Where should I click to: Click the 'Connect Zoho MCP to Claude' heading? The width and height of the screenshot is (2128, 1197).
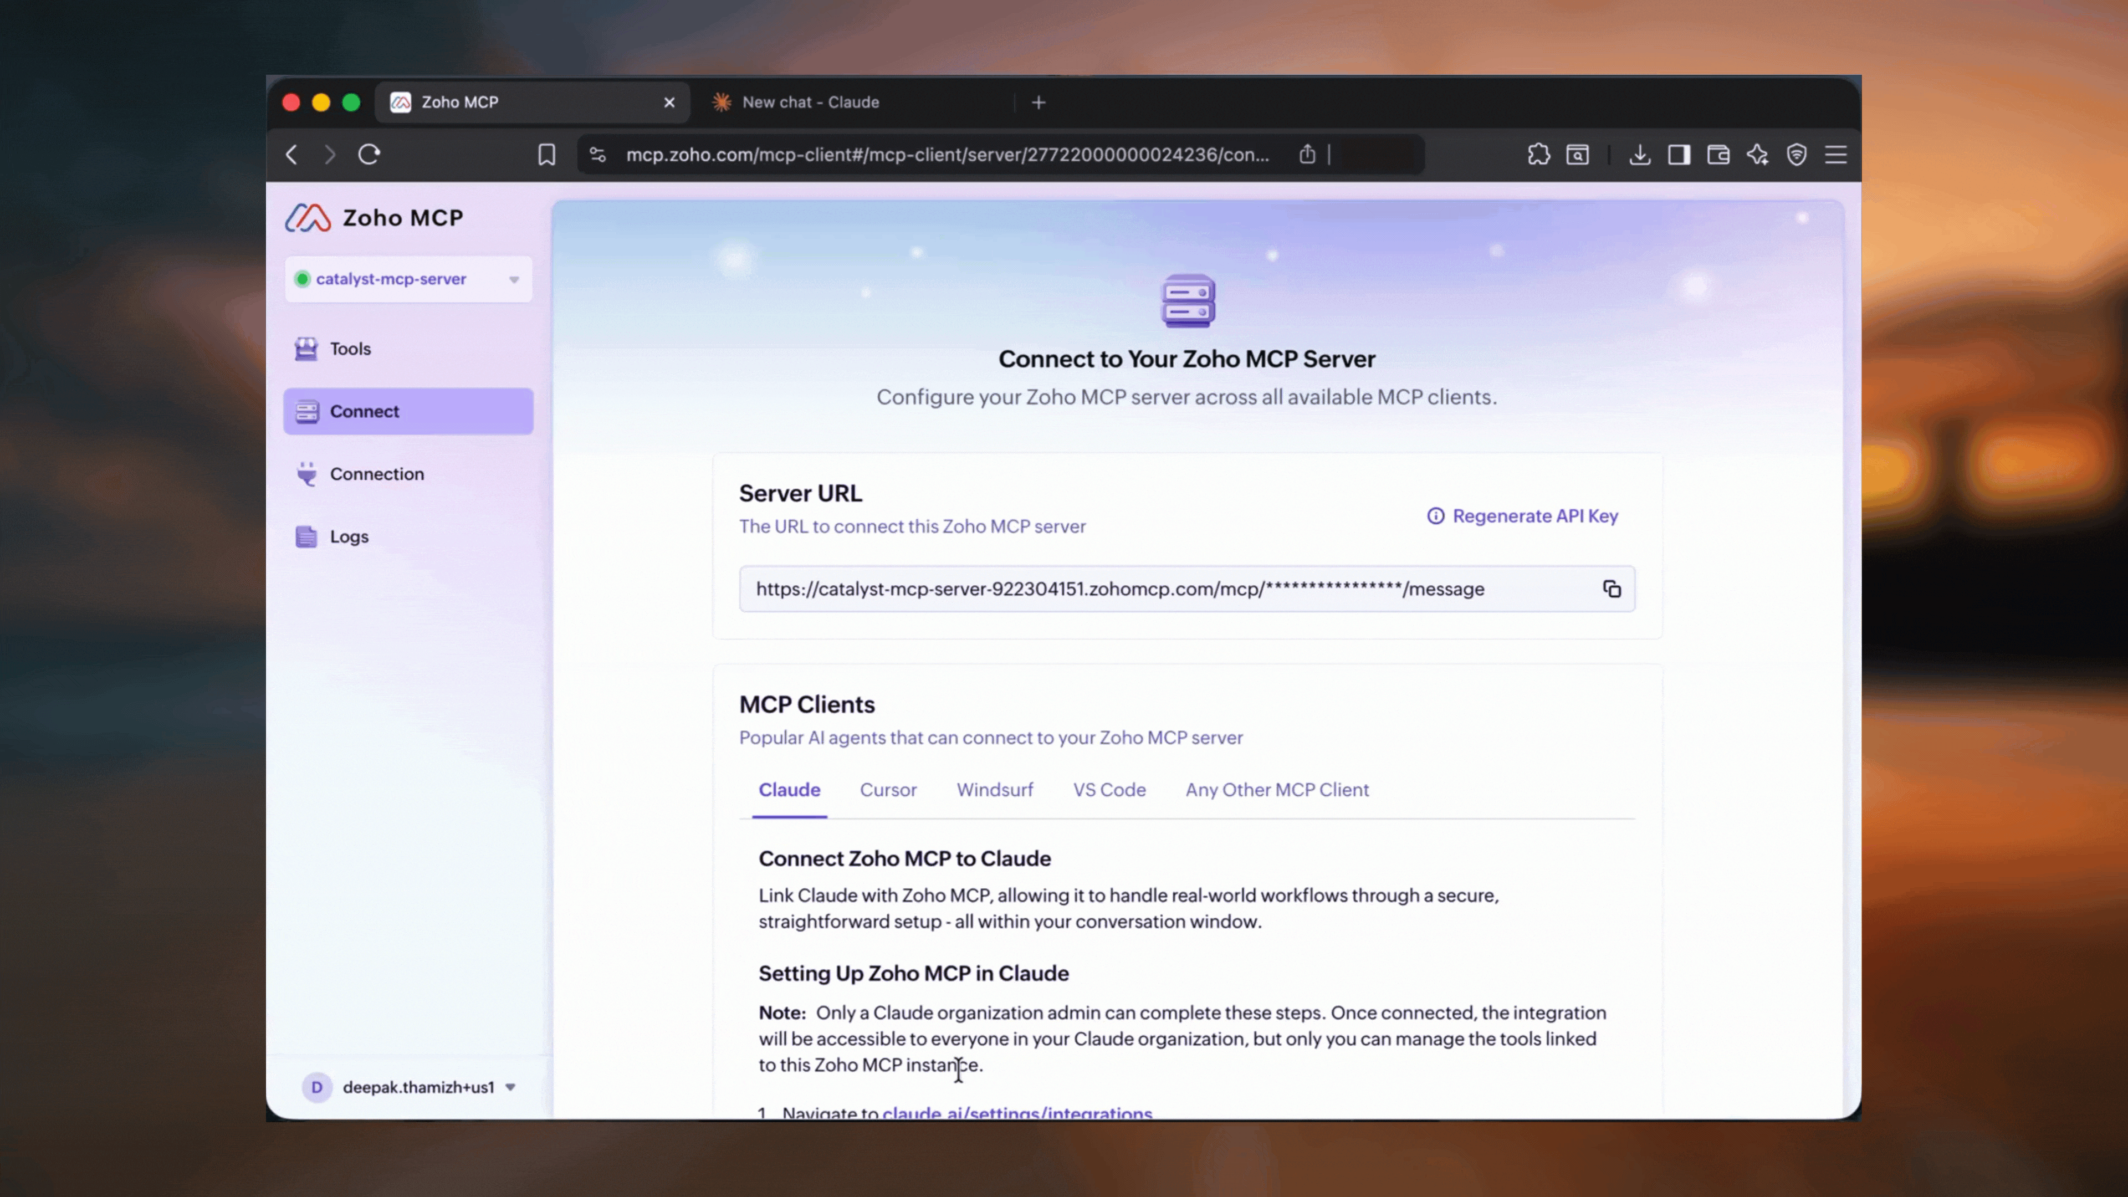tap(904, 859)
